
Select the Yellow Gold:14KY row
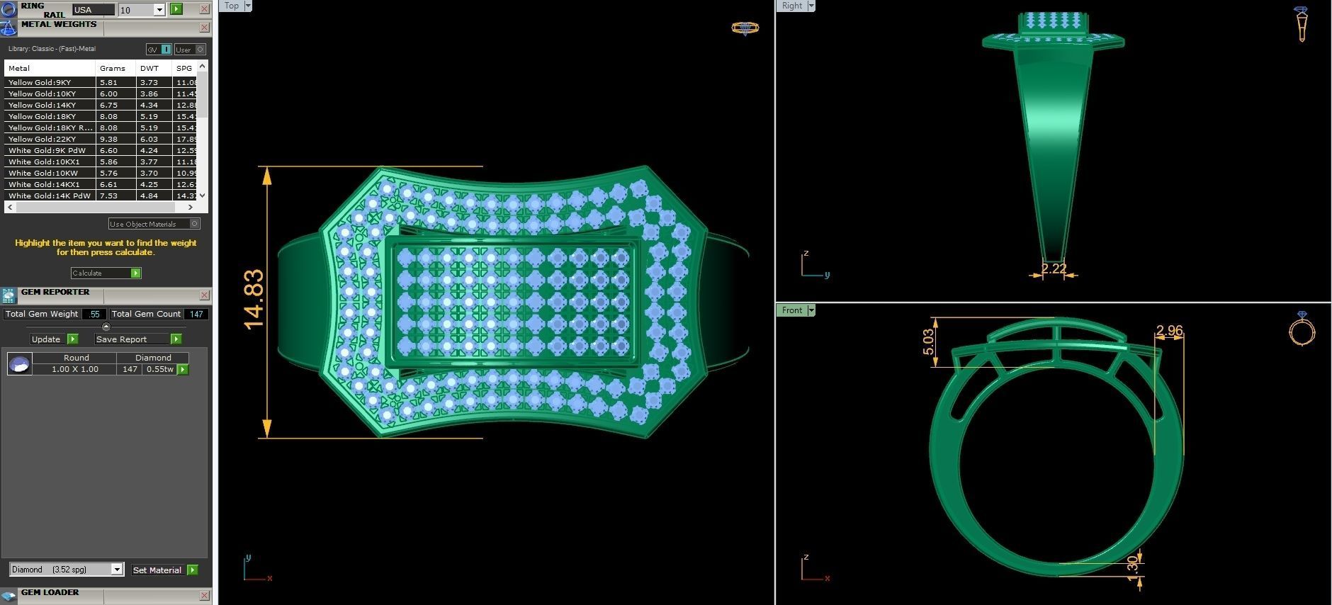[x=101, y=105]
